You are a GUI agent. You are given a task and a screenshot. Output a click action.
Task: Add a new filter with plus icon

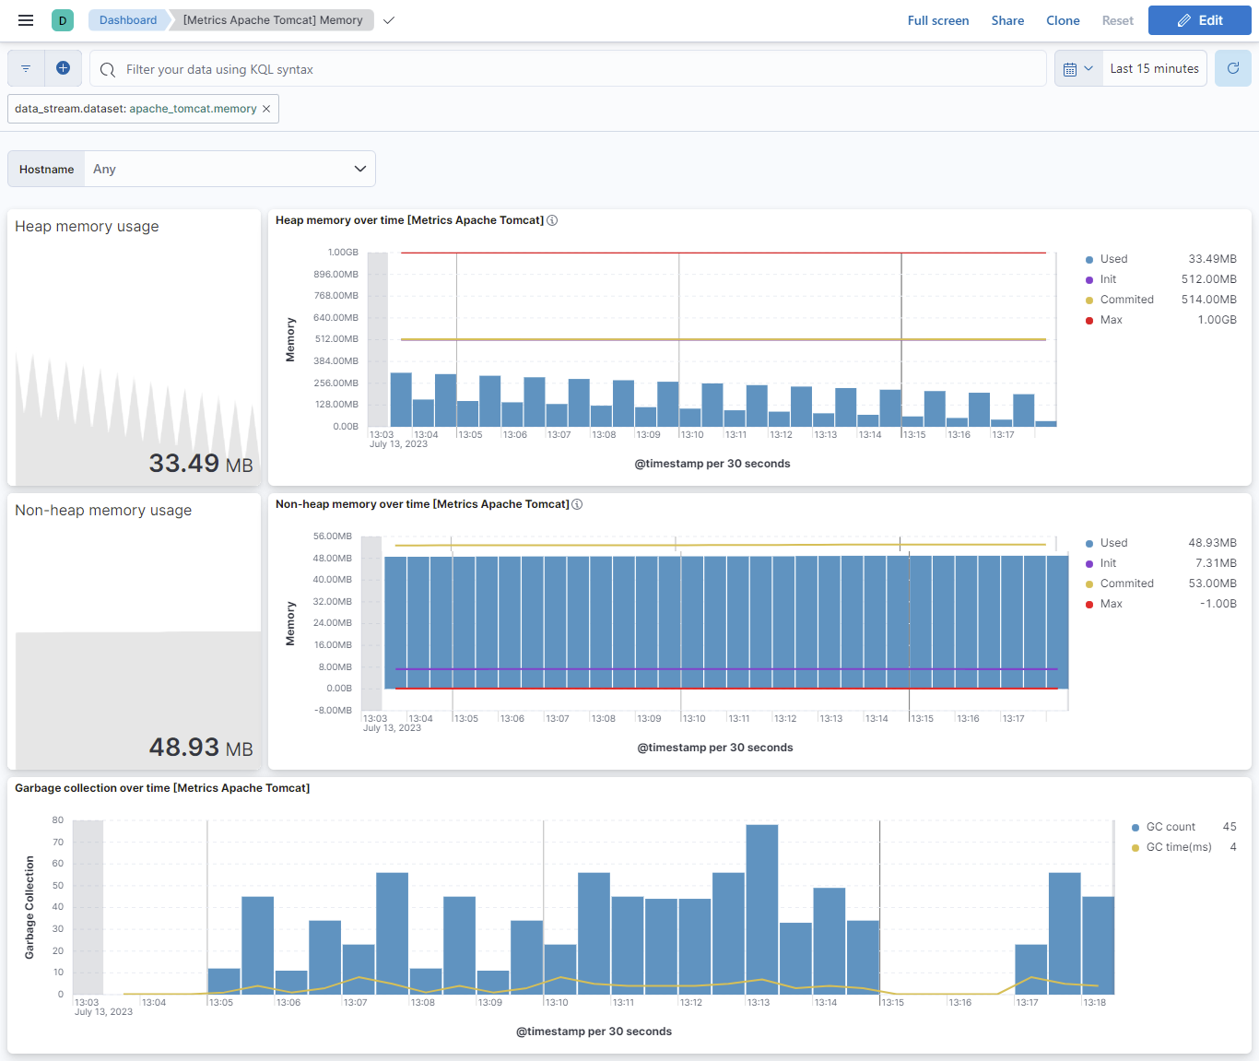coord(63,68)
